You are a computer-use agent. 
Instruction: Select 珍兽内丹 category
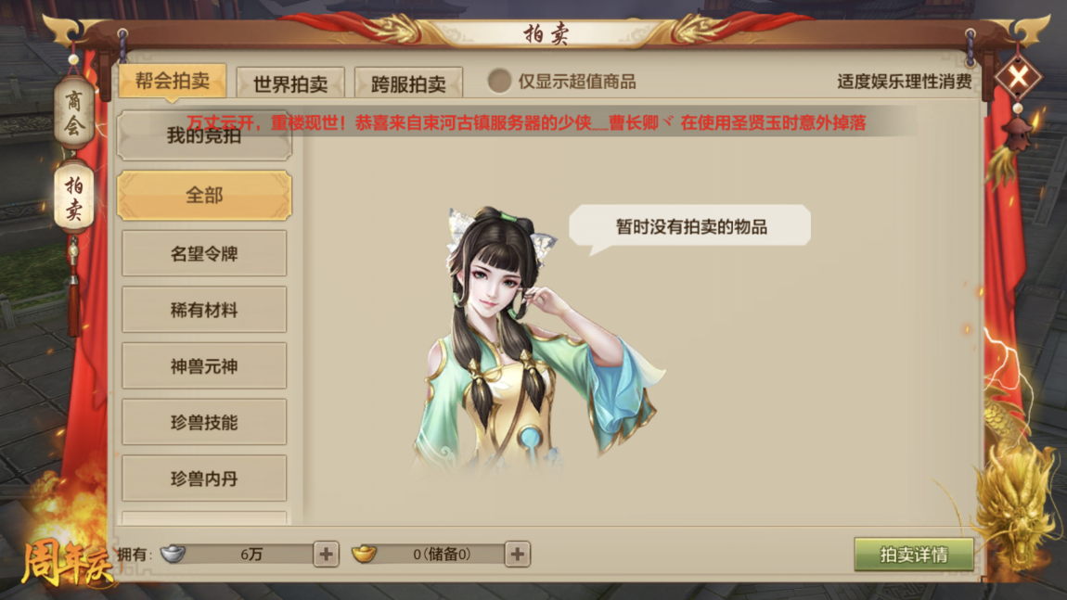pos(204,479)
